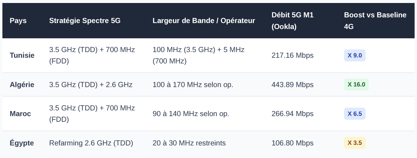Click Largeur de Bande / Opérateur header

(x=204, y=21)
